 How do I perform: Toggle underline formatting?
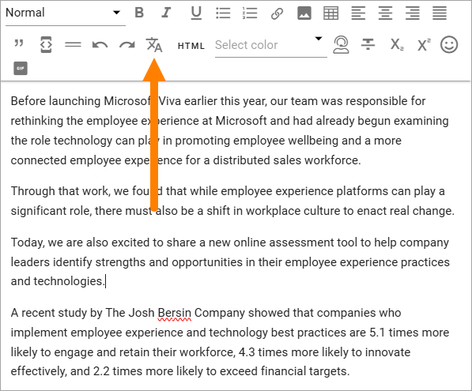point(196,13)
